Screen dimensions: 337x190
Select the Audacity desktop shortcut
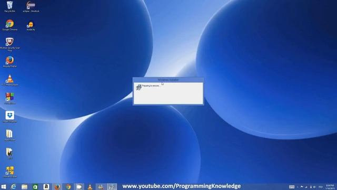pos(31,25)
